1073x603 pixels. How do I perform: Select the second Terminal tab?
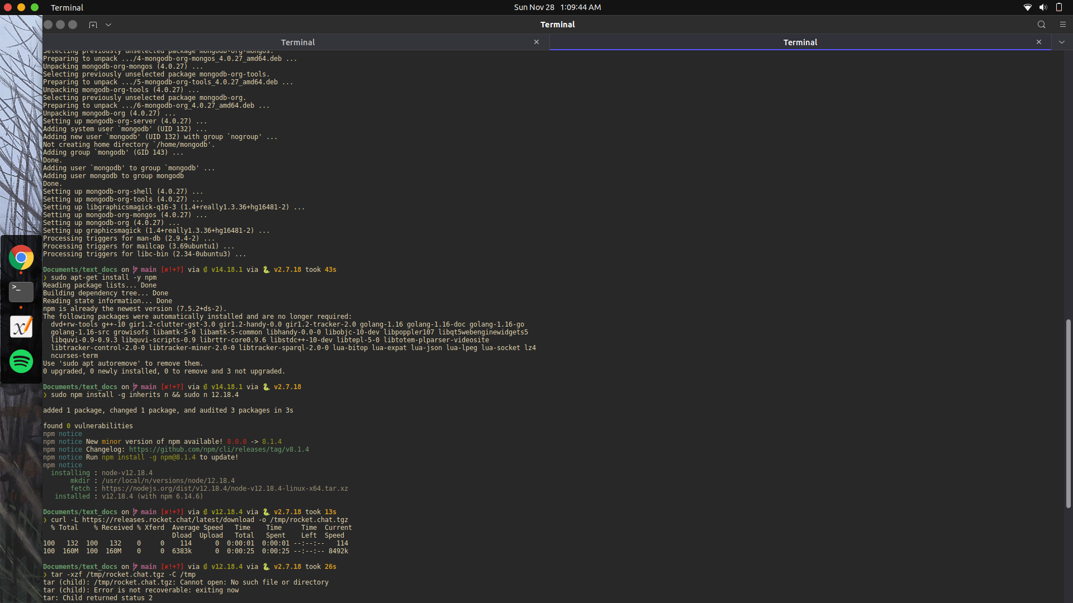click(800, 42)
